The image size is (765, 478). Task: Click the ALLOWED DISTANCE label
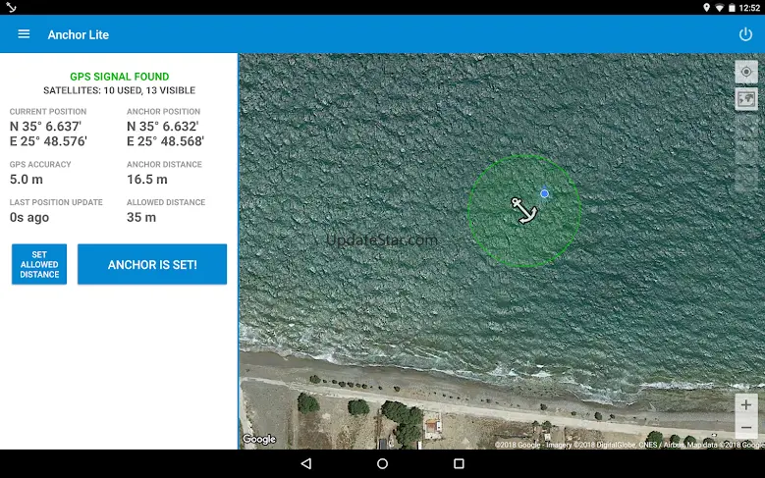(x=166, y=202)
